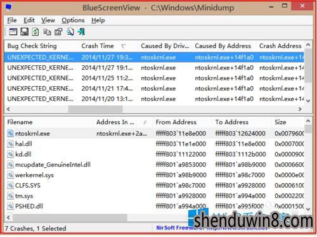
Task: Open the Edit menu
Action: click(x=29, y=20)
